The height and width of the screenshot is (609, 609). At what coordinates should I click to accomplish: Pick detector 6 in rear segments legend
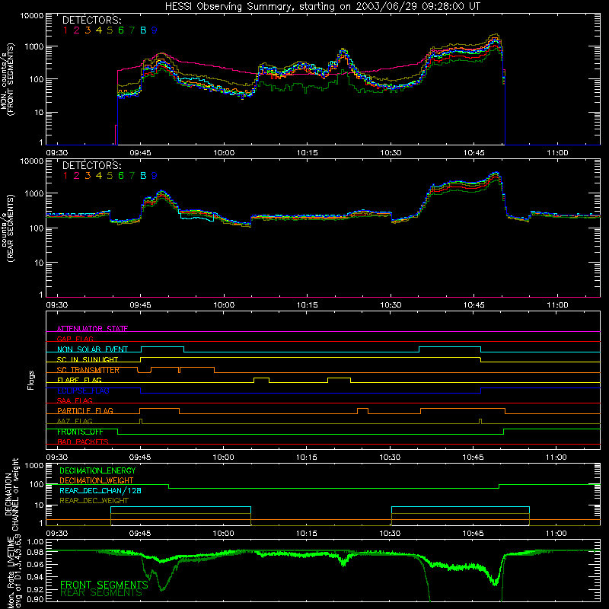pyautogui.click(x=121, y=176)
